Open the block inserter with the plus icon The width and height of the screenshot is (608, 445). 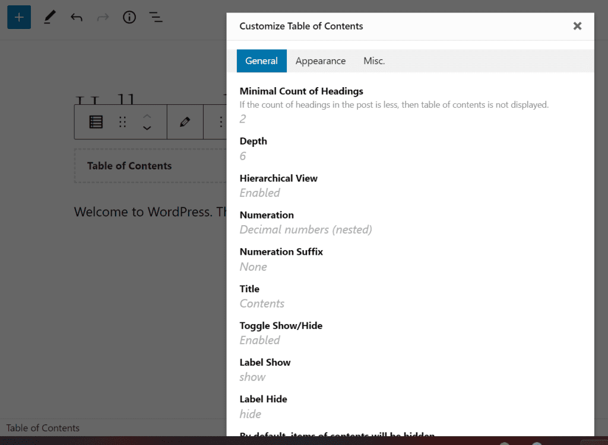[x=18, y=17]
